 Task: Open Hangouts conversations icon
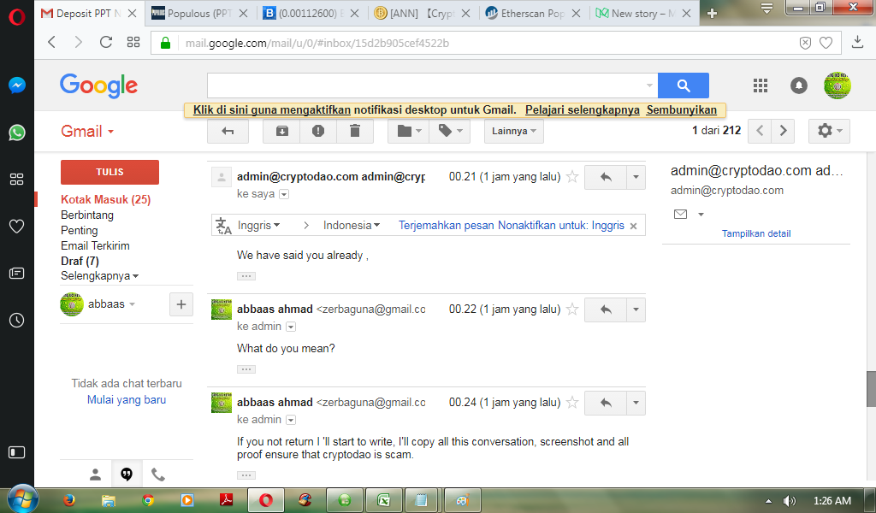[x=127, y=475]
